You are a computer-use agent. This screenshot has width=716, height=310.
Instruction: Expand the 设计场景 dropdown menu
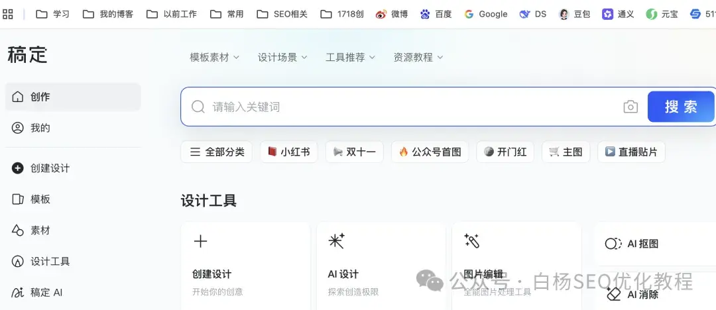coord(282,57)
